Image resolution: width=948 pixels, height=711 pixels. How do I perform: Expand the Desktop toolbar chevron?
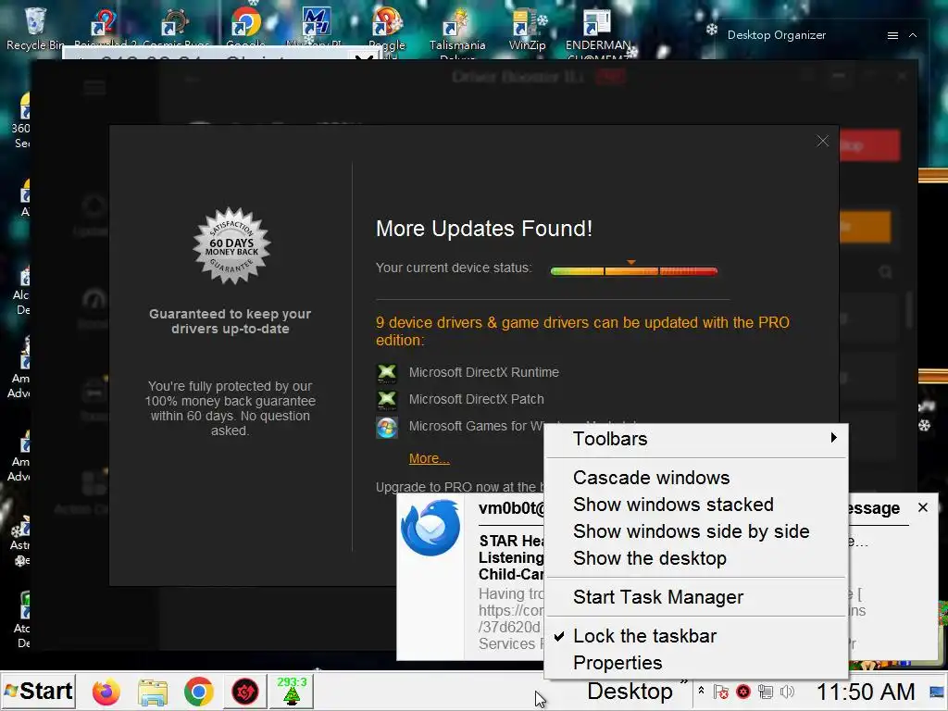click(x=684, y=683)
